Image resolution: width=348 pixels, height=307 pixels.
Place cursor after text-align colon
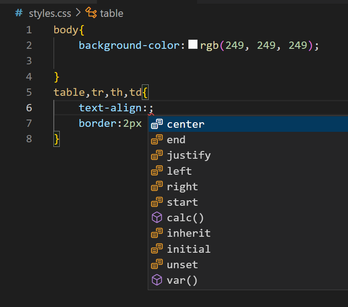[x=149, y=108]
